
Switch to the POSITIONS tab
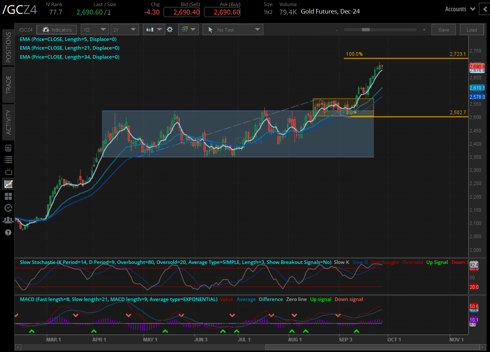(8, 47)
